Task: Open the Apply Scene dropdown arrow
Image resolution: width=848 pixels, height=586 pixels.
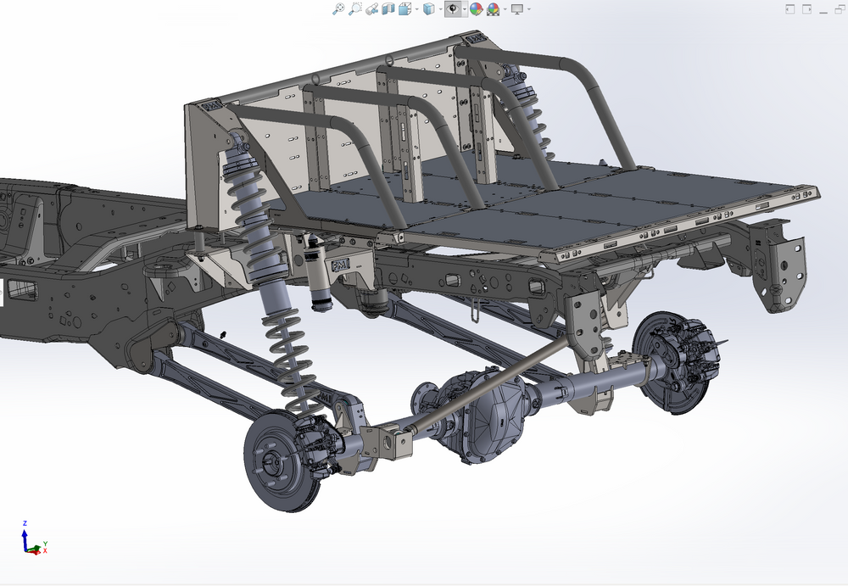Action: 505,9
